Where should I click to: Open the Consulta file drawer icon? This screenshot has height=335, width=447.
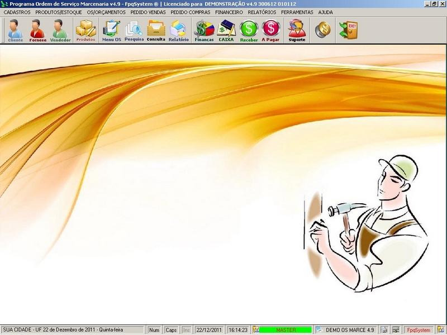click(x=156, y=30)
